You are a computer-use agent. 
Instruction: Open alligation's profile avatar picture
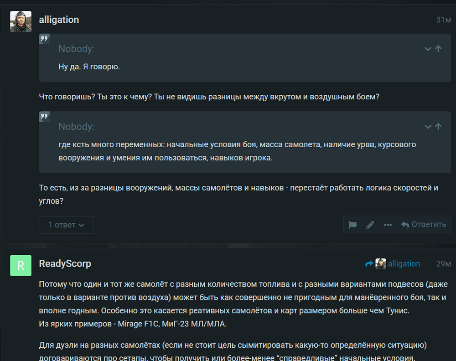pos(21,21)
